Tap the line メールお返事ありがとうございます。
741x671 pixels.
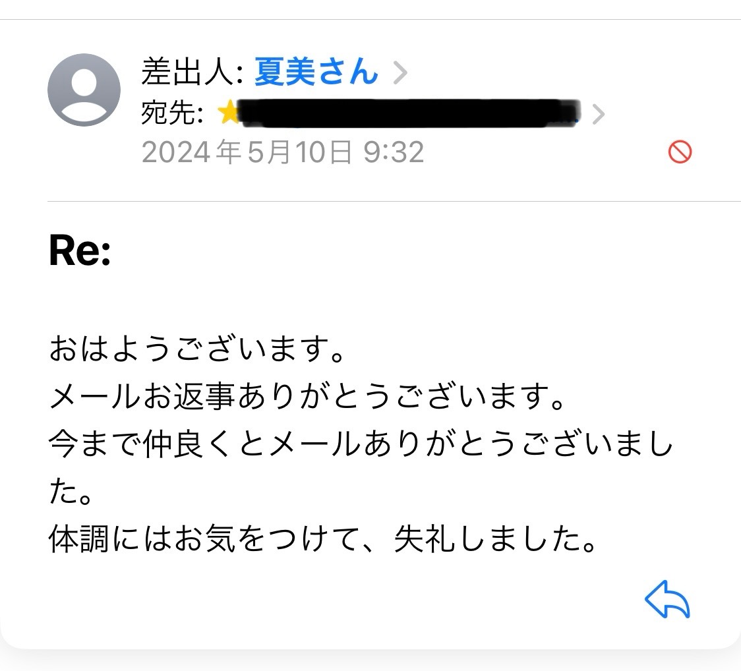coord(307,398)
